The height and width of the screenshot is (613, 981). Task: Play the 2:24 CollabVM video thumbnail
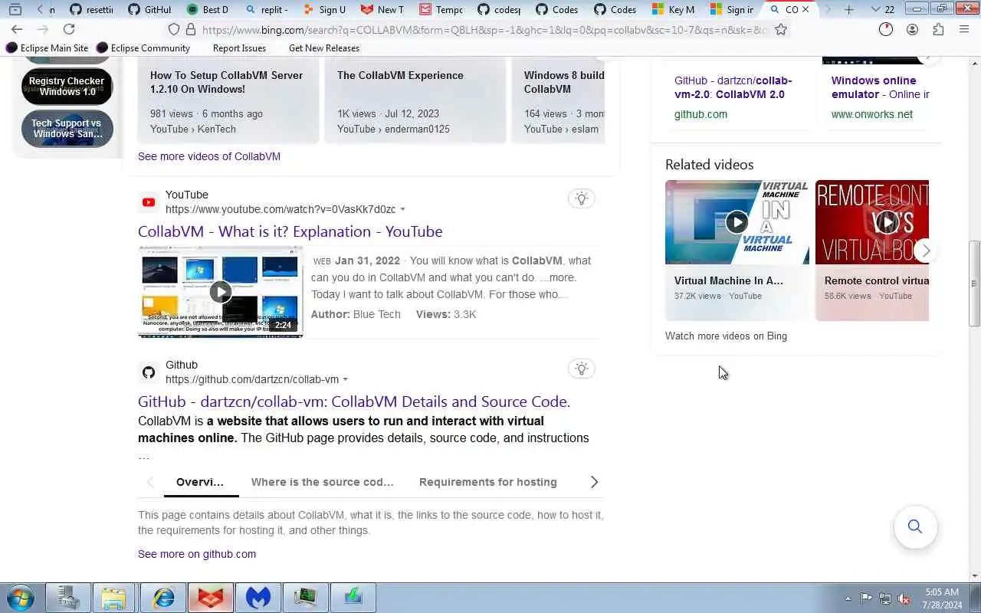click(221, 291)
